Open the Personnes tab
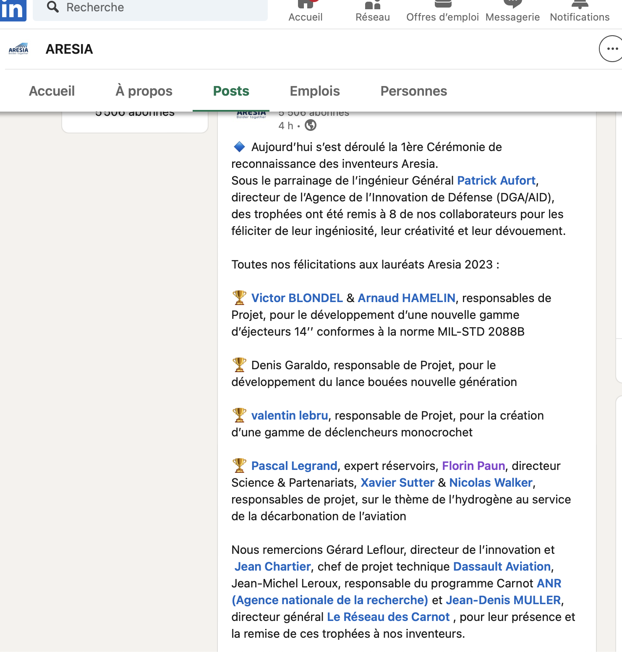The width and height of the screenshot is (622, 652). coord(413,91)
